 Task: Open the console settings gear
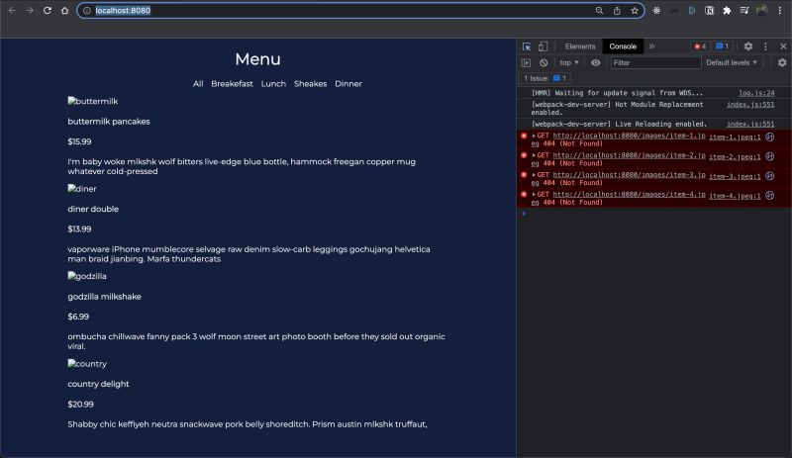(x=782, y=62)
